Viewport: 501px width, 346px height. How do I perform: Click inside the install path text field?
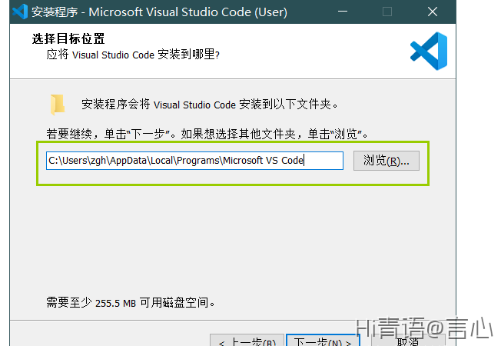(194, 160)
